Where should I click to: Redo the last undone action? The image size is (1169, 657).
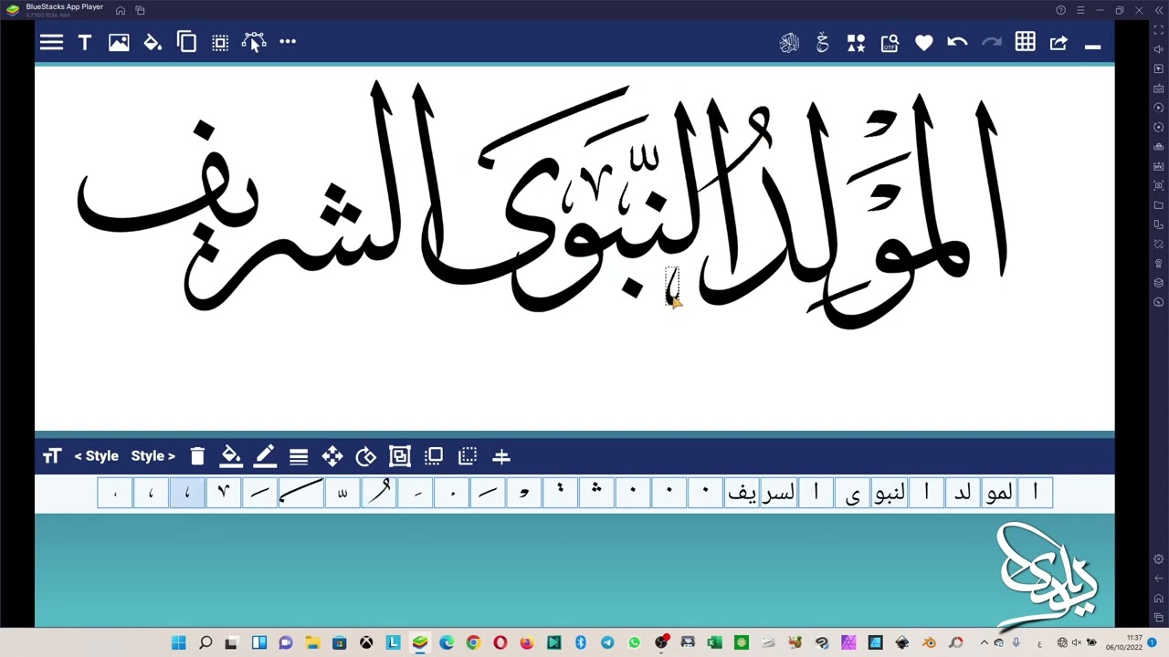[x=992, y=43]
